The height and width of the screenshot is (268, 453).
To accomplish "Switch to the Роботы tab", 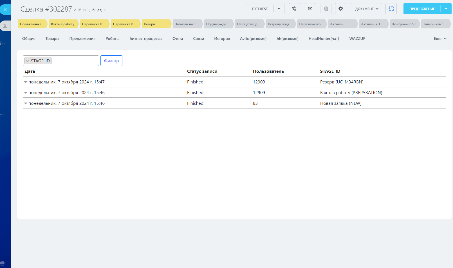I will coord(113,39).
